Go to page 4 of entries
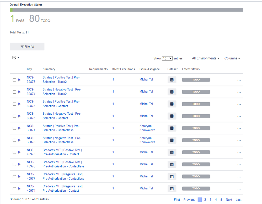The height and width of the screenshot is (204, 262). pos(216,200)
